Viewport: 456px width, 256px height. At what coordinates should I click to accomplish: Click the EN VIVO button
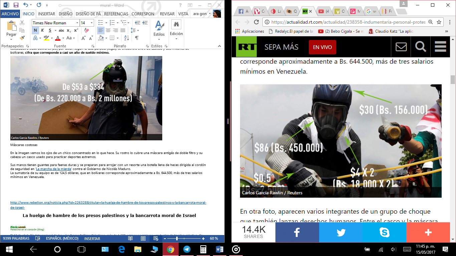point(322,47)
